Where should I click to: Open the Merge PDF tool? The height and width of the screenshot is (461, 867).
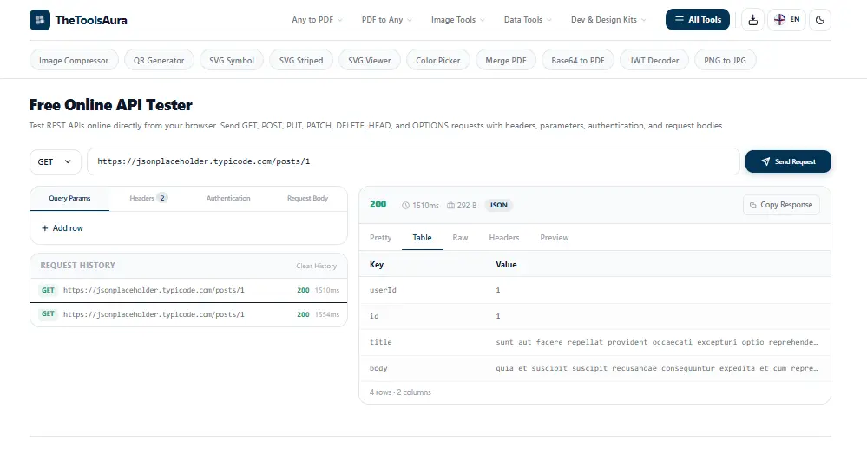coord(505,60)
